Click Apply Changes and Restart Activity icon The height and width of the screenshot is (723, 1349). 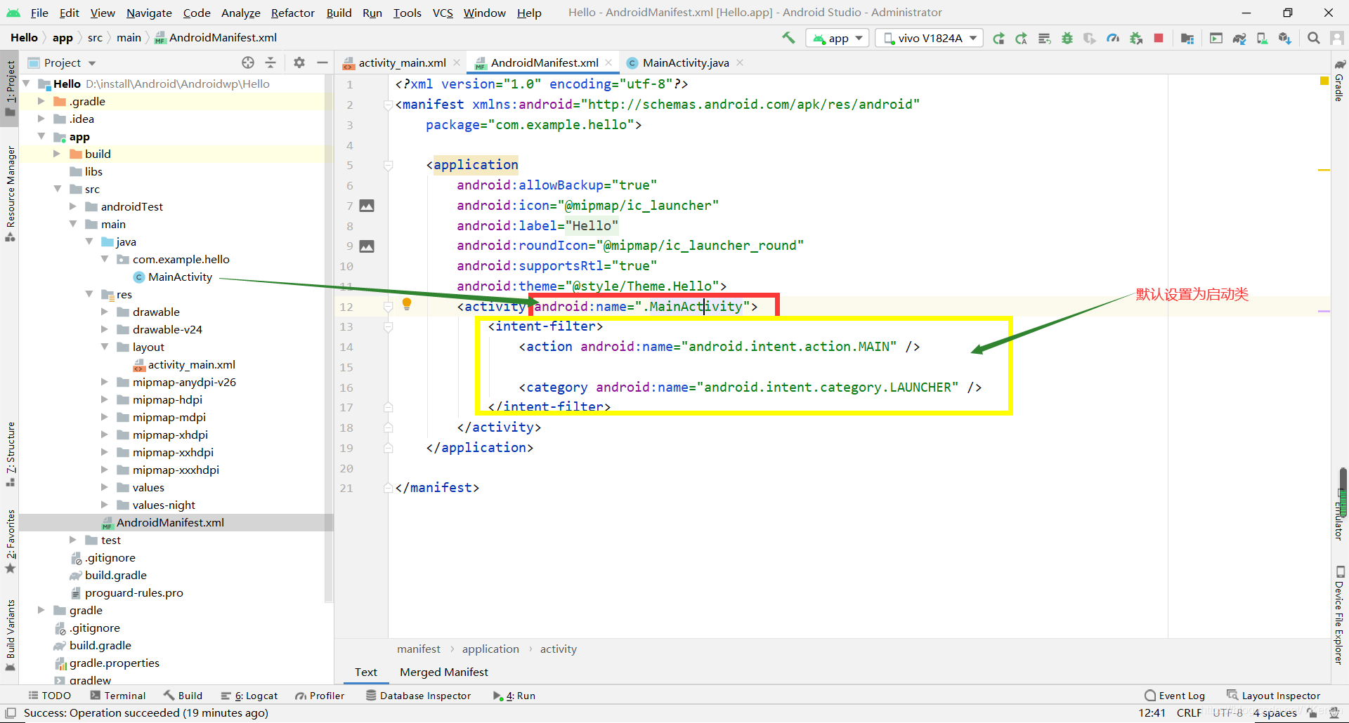click(x=1022, y=38)
